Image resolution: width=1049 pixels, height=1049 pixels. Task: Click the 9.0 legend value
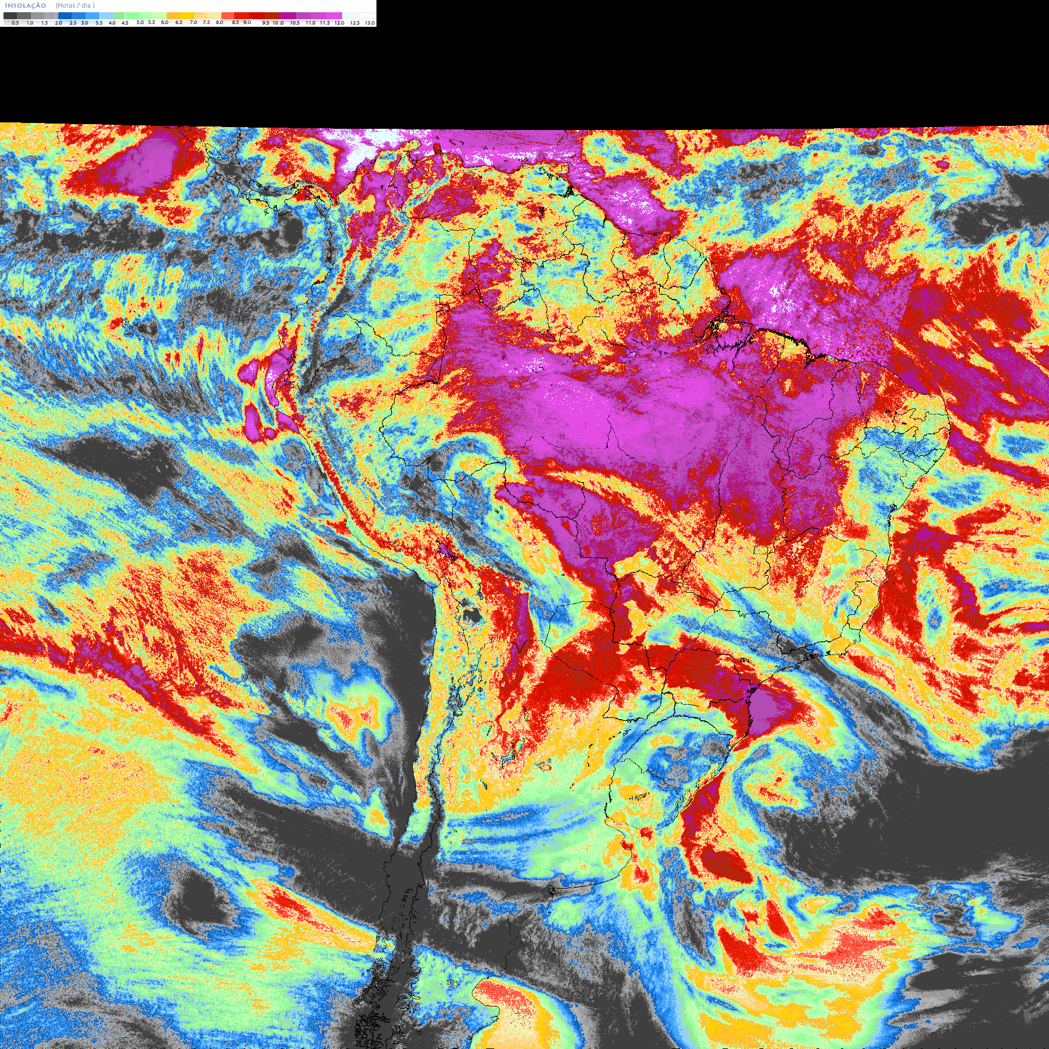pos(247,22)
